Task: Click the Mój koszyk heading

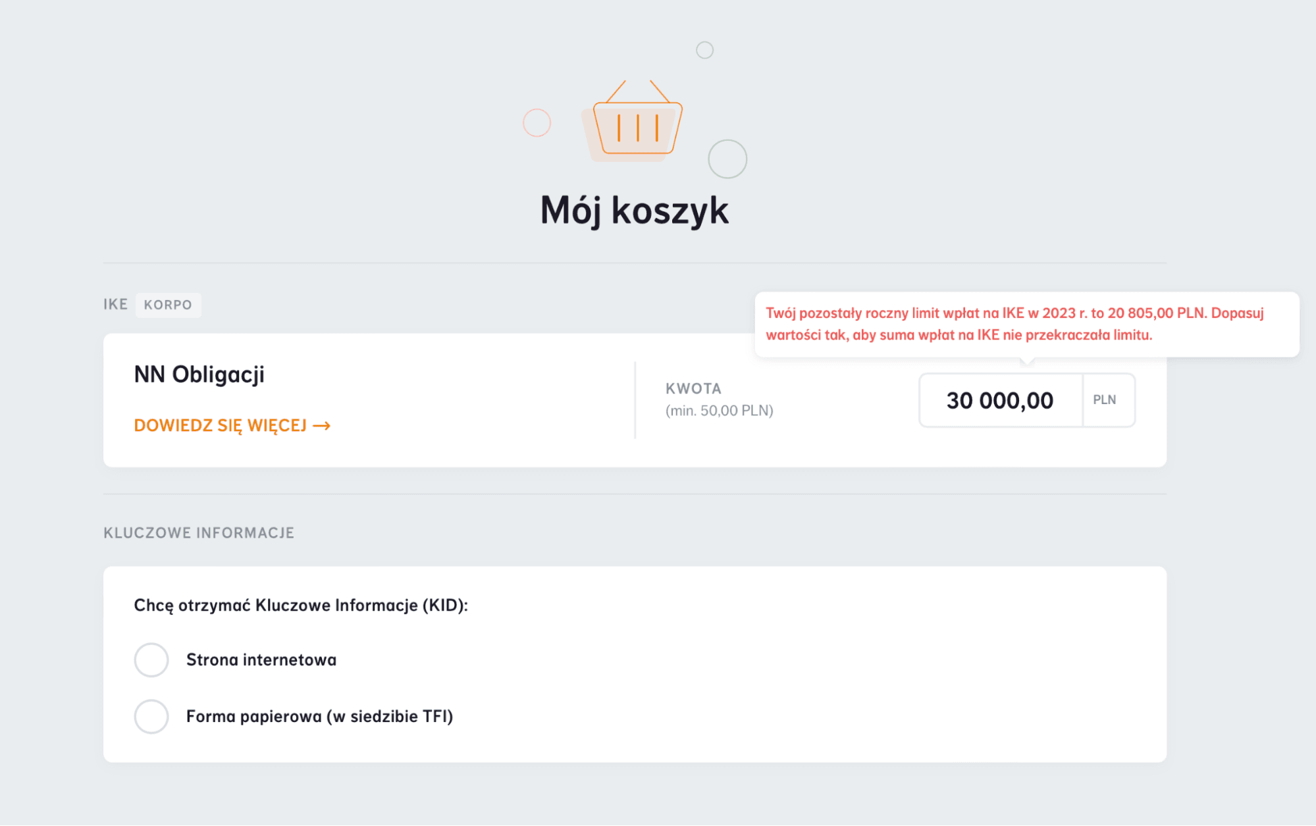Action: point(635,211)
